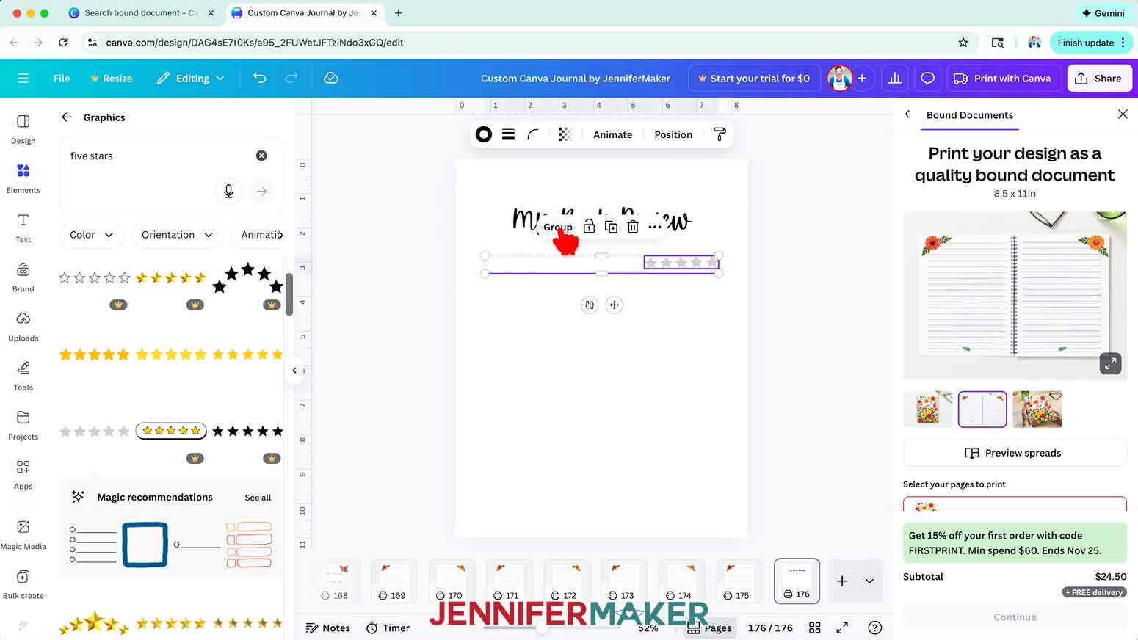Click the border color circle icon

tap(483, 134)
